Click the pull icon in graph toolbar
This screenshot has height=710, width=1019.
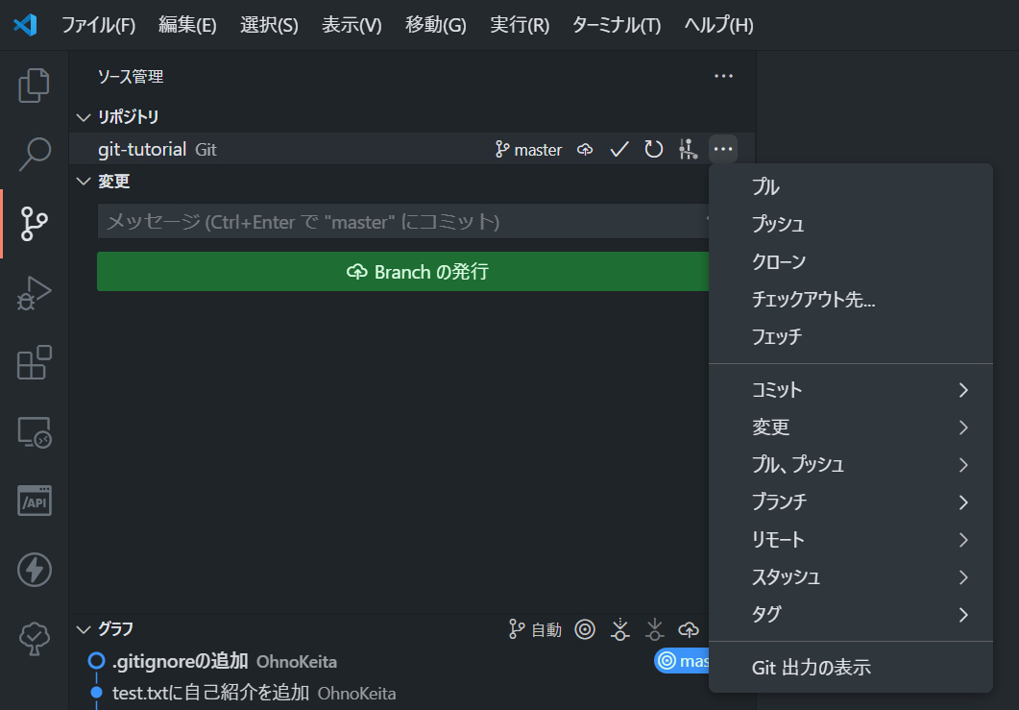pos(654,629)
